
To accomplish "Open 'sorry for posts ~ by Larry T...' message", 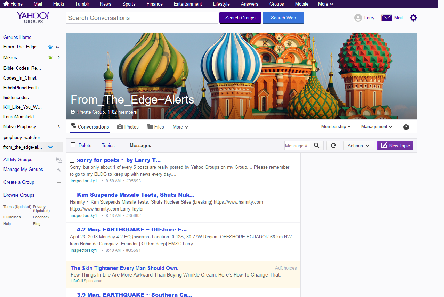I will pyautogui.click(x=119, y=160).
